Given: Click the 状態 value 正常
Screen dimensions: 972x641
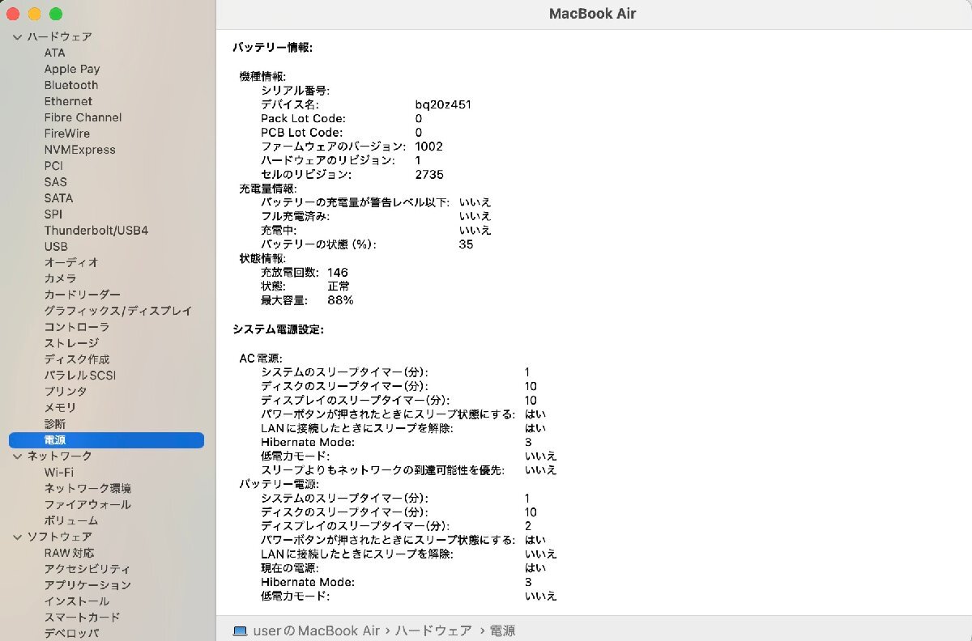Looking at the screenshot, I should pyautogui.click(x=339, y=287).
